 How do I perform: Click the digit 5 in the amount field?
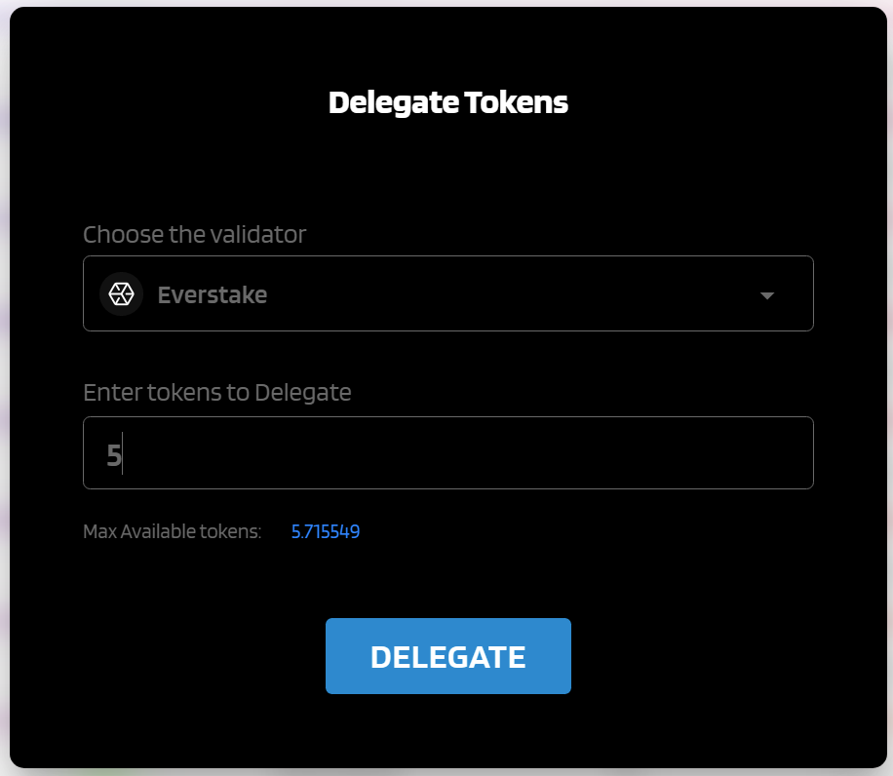(x=114, y=455)
